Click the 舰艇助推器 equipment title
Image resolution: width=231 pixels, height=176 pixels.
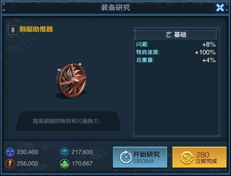(36, 29)
